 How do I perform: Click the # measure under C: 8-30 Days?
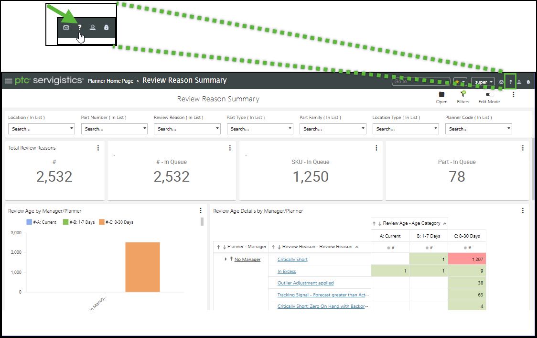click(x=467, y=248)
